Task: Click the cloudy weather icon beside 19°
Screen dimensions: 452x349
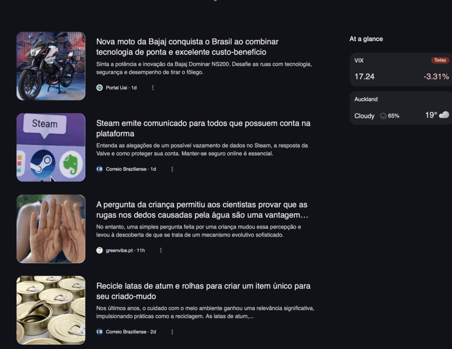Action: coord(444,115)
